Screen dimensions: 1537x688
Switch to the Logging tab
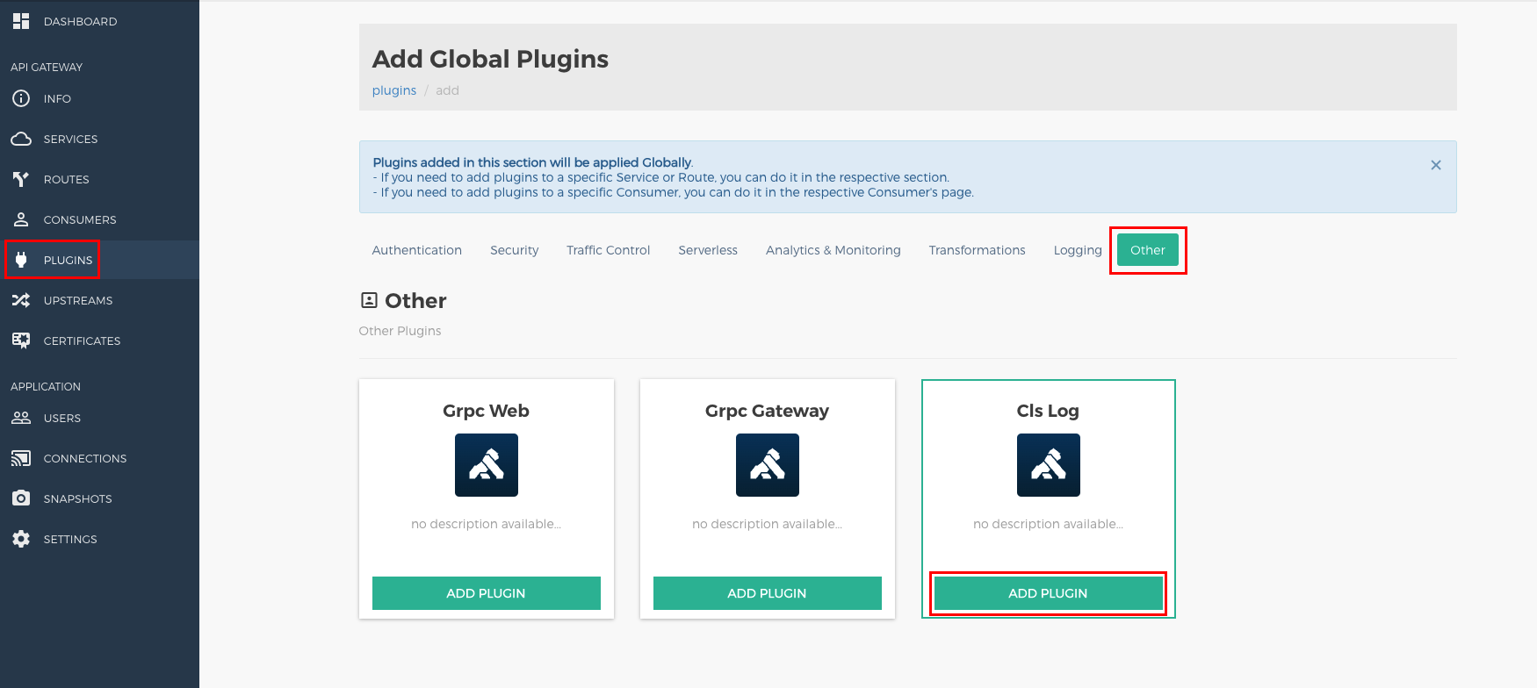(1078, 250)
